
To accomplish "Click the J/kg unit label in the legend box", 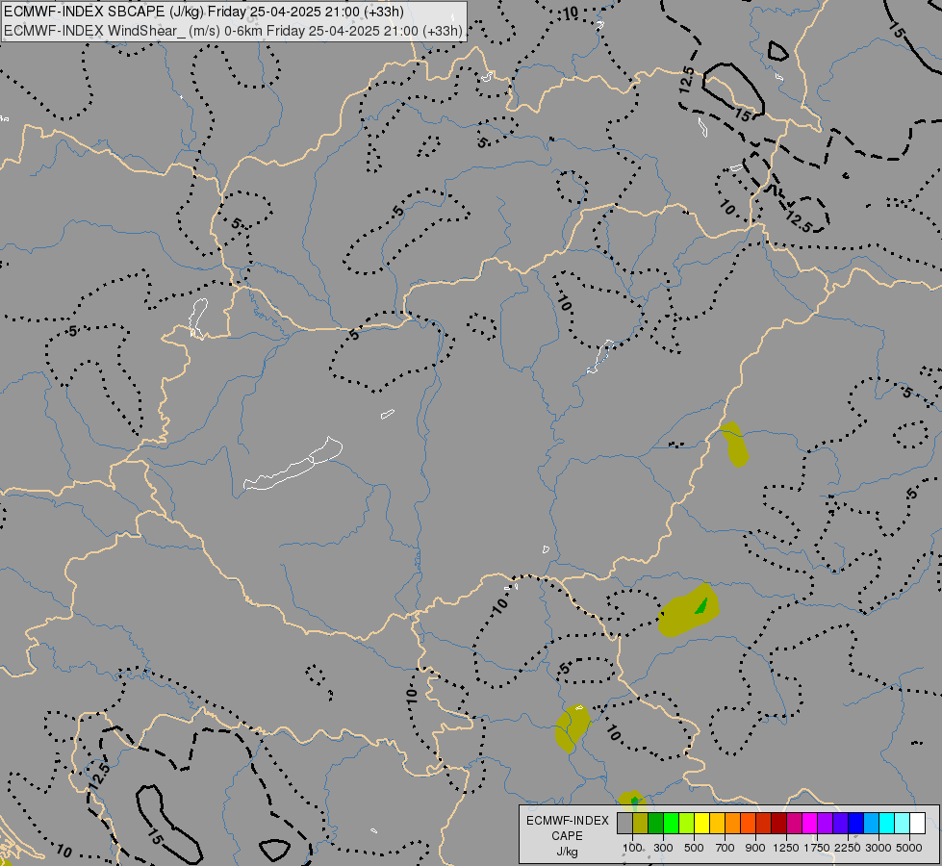I will pos(567,852).
